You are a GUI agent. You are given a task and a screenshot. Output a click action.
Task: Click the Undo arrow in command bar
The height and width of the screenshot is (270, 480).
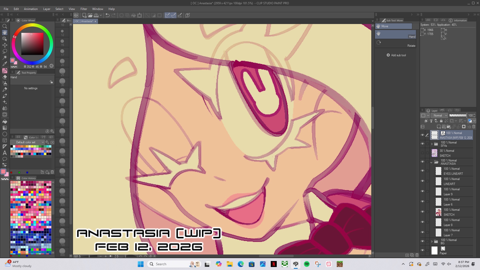point(107,15)
